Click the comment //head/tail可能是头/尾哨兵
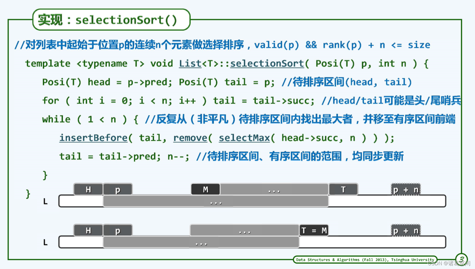475x269 pixels. click(391, 101)
